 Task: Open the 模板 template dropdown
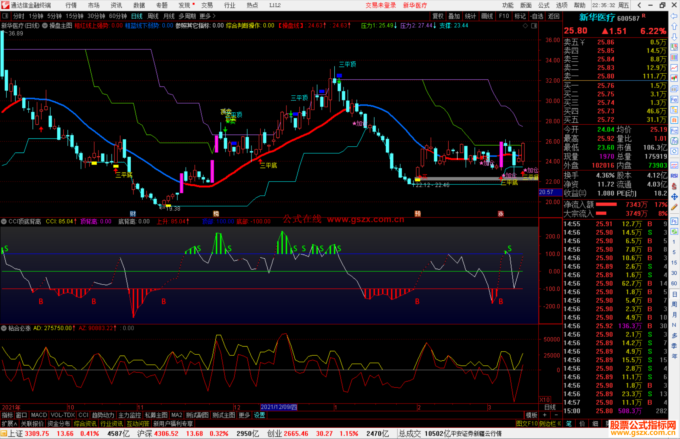click(532, 415)
